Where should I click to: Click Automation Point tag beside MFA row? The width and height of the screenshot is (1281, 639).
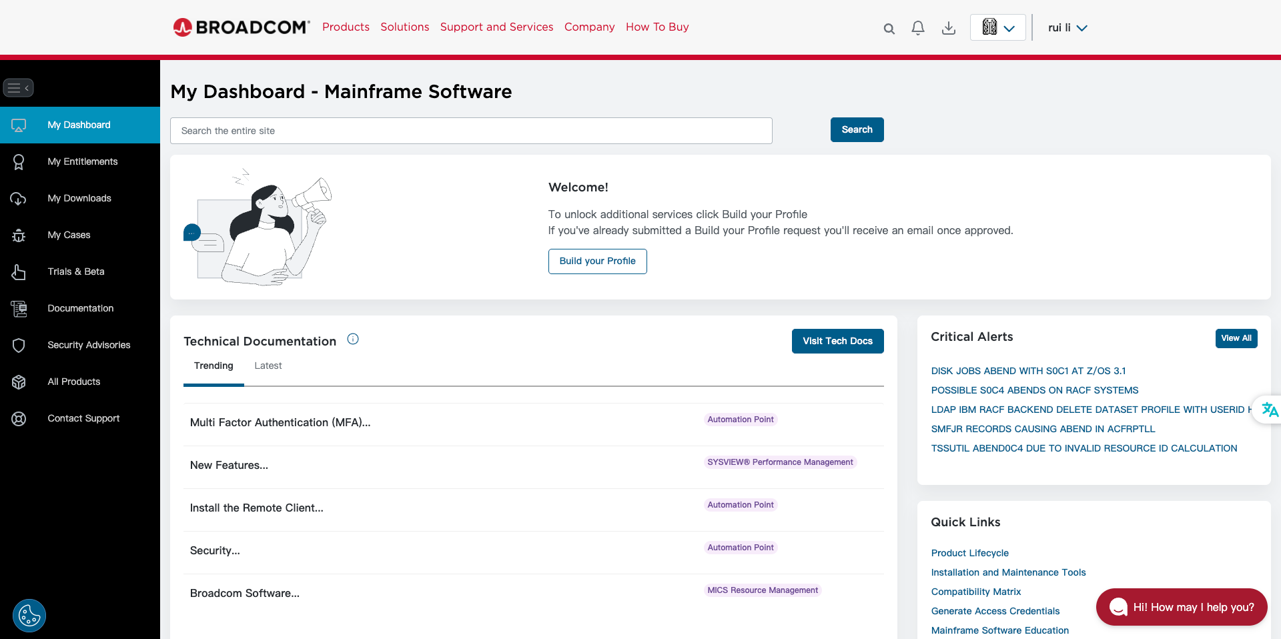[x=741, y=420]
